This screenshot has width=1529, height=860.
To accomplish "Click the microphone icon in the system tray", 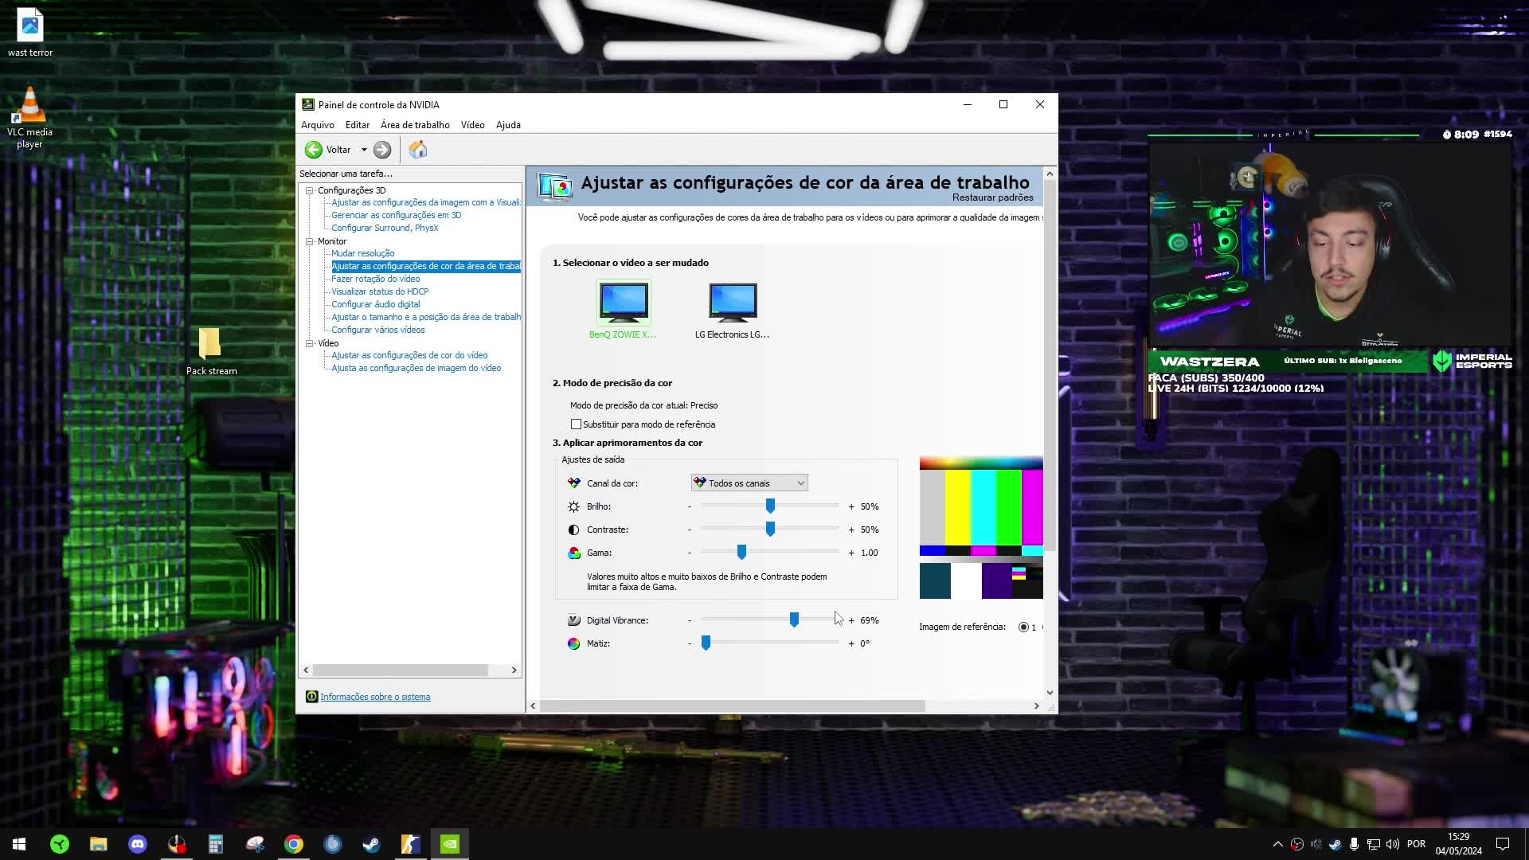I will tap(1354, 844).
